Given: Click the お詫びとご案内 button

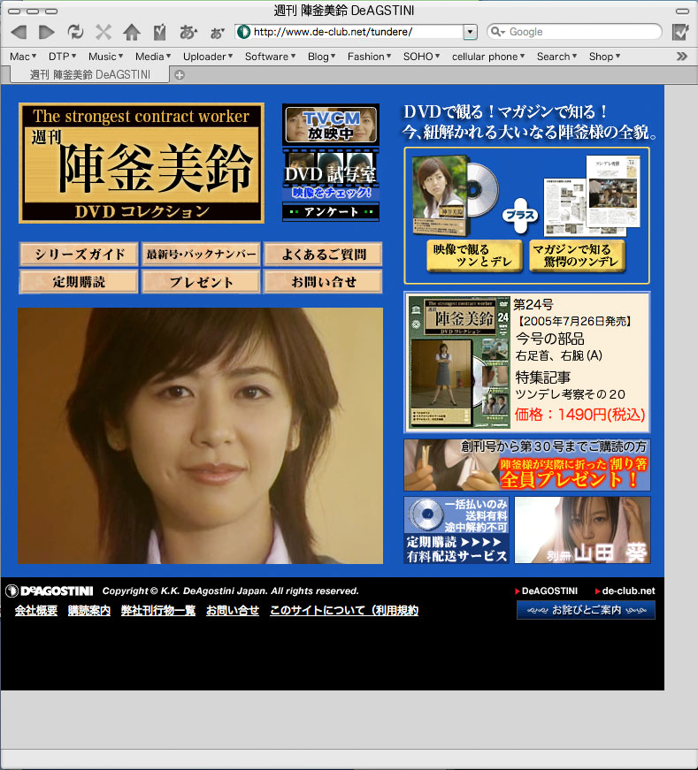Looking at the screenshot, I should click(586, 610).
